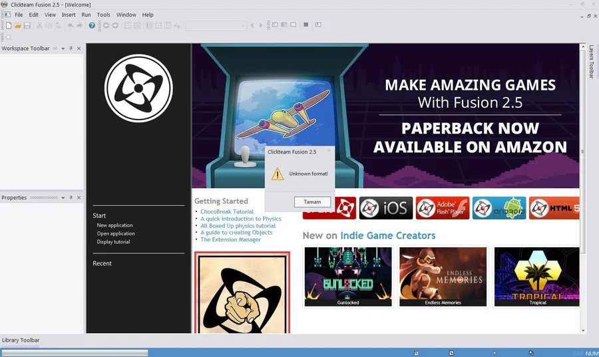Click the Forward navigation round arrow icon
The image size is (599, 357).
(x=115, y=25)
